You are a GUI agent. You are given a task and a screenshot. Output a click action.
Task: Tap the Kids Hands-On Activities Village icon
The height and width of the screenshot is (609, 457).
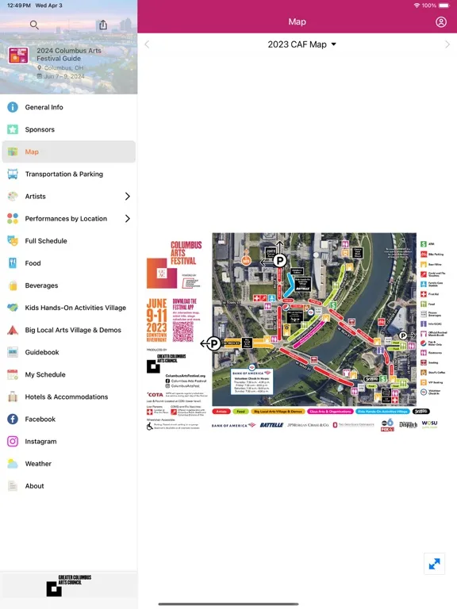tap(13, 308)
